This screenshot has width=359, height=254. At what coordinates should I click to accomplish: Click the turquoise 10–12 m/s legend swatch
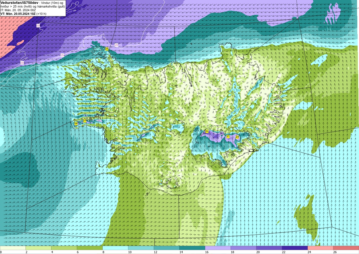point(141,248)
